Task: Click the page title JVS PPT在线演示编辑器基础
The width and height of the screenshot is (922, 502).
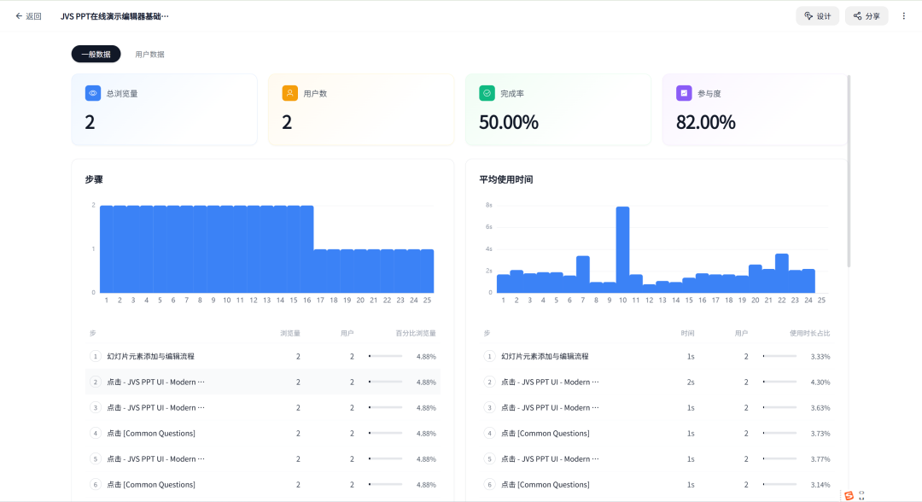Action: click(114, 16)
